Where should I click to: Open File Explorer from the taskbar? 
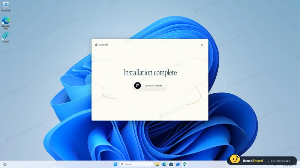point(157,164)
